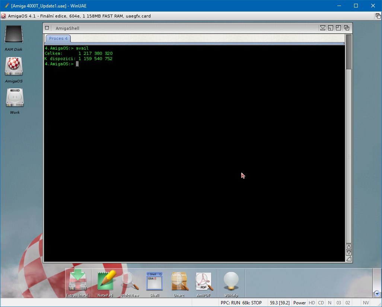Image resolution: width=382 pixels, height=307 pixels.
Task: Select the Proces 4 tab
Action: tap(58, 38)
